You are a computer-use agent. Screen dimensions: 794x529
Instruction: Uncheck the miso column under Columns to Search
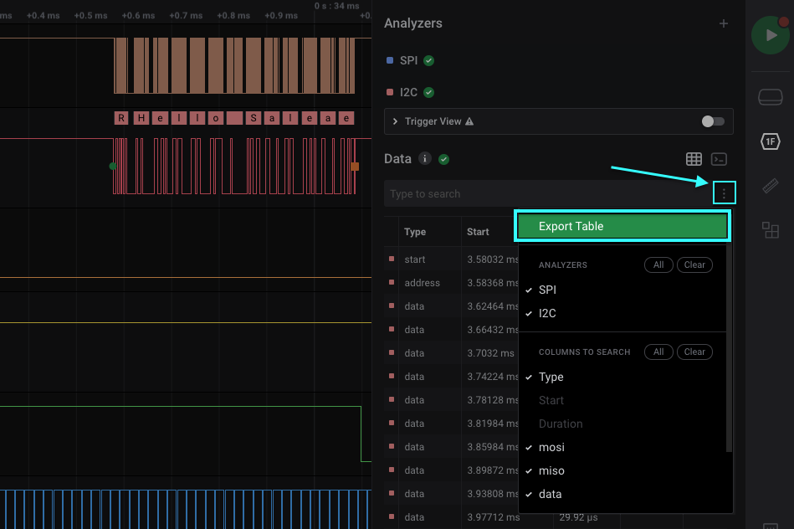553,470
